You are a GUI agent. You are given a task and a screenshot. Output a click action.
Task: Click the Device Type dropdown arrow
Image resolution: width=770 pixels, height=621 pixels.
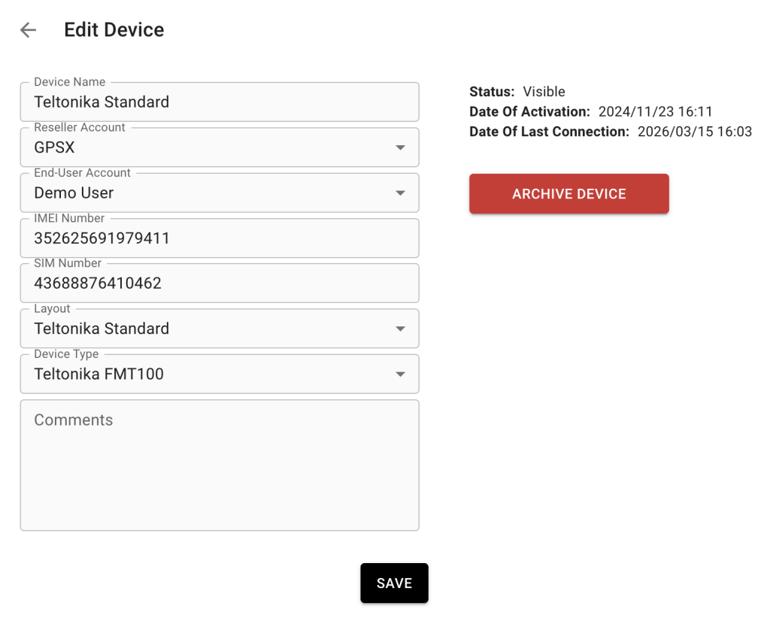tap(400, 374)
